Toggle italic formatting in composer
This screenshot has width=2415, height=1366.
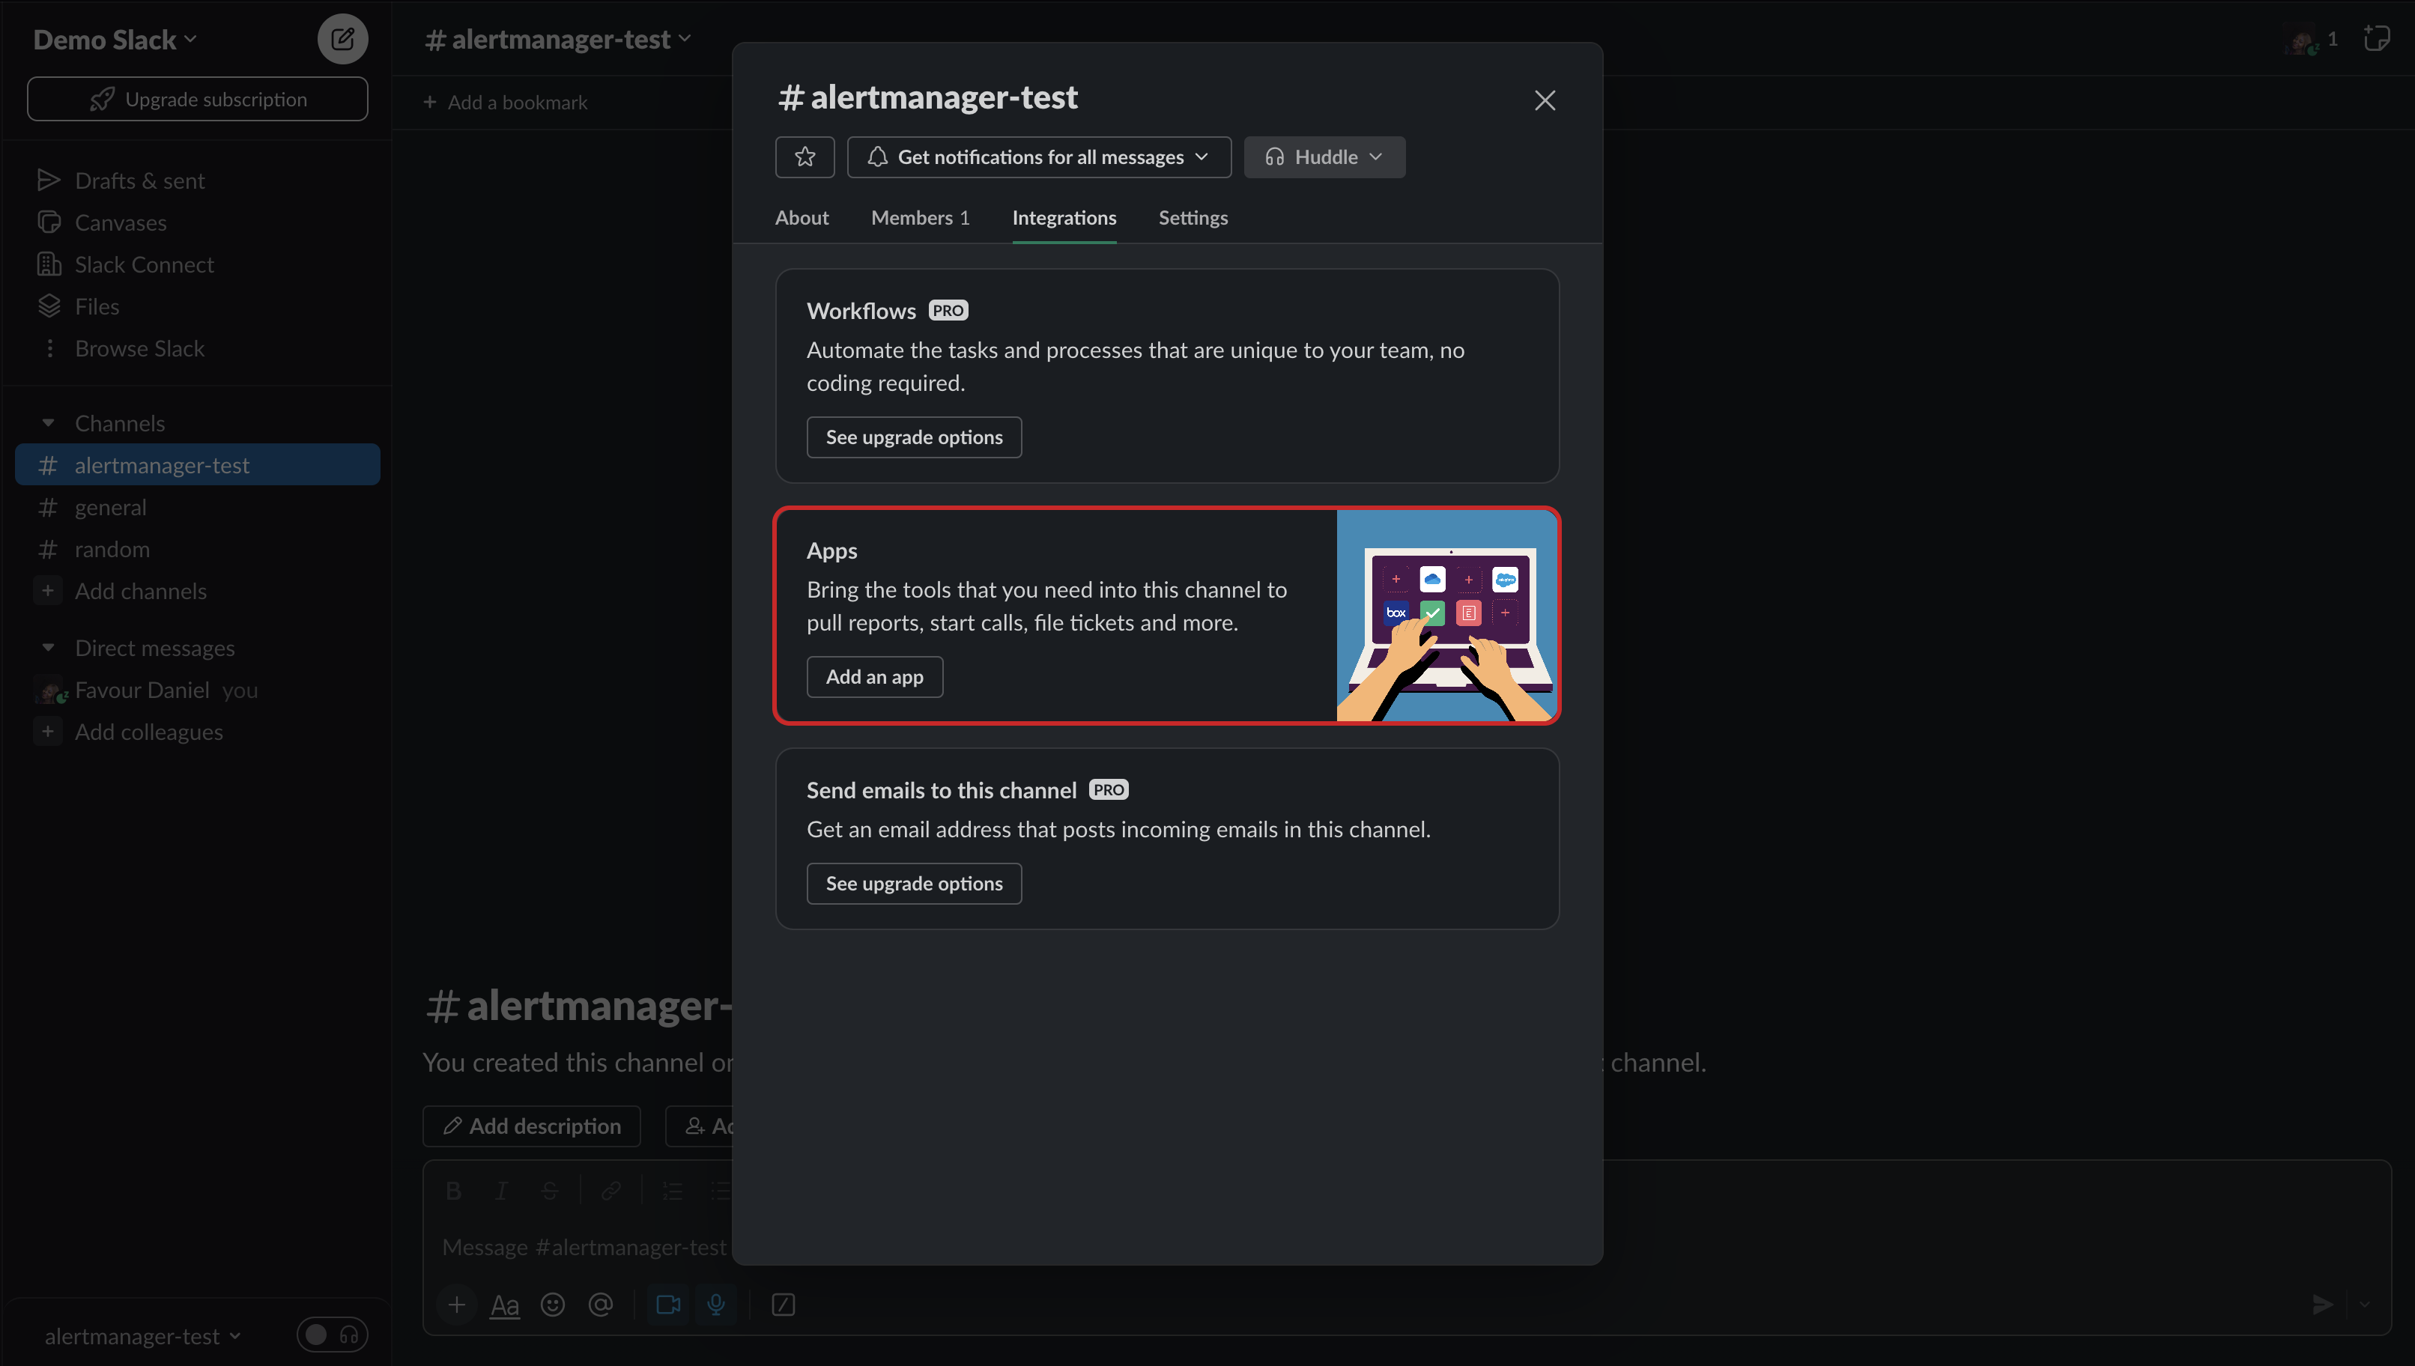pyautogui.click(x=502, y=1191)
